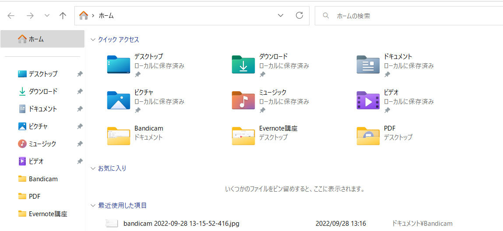Select the Bandicam folder thumbnail in quick access
This screenshot has height=231, width=503.
118,136
